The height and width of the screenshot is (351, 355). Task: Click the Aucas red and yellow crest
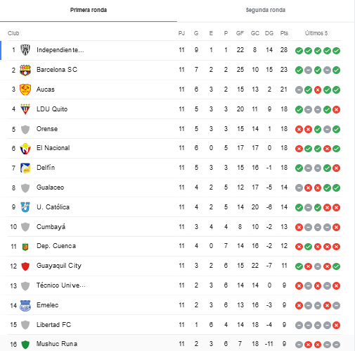(x=25, y=90)
